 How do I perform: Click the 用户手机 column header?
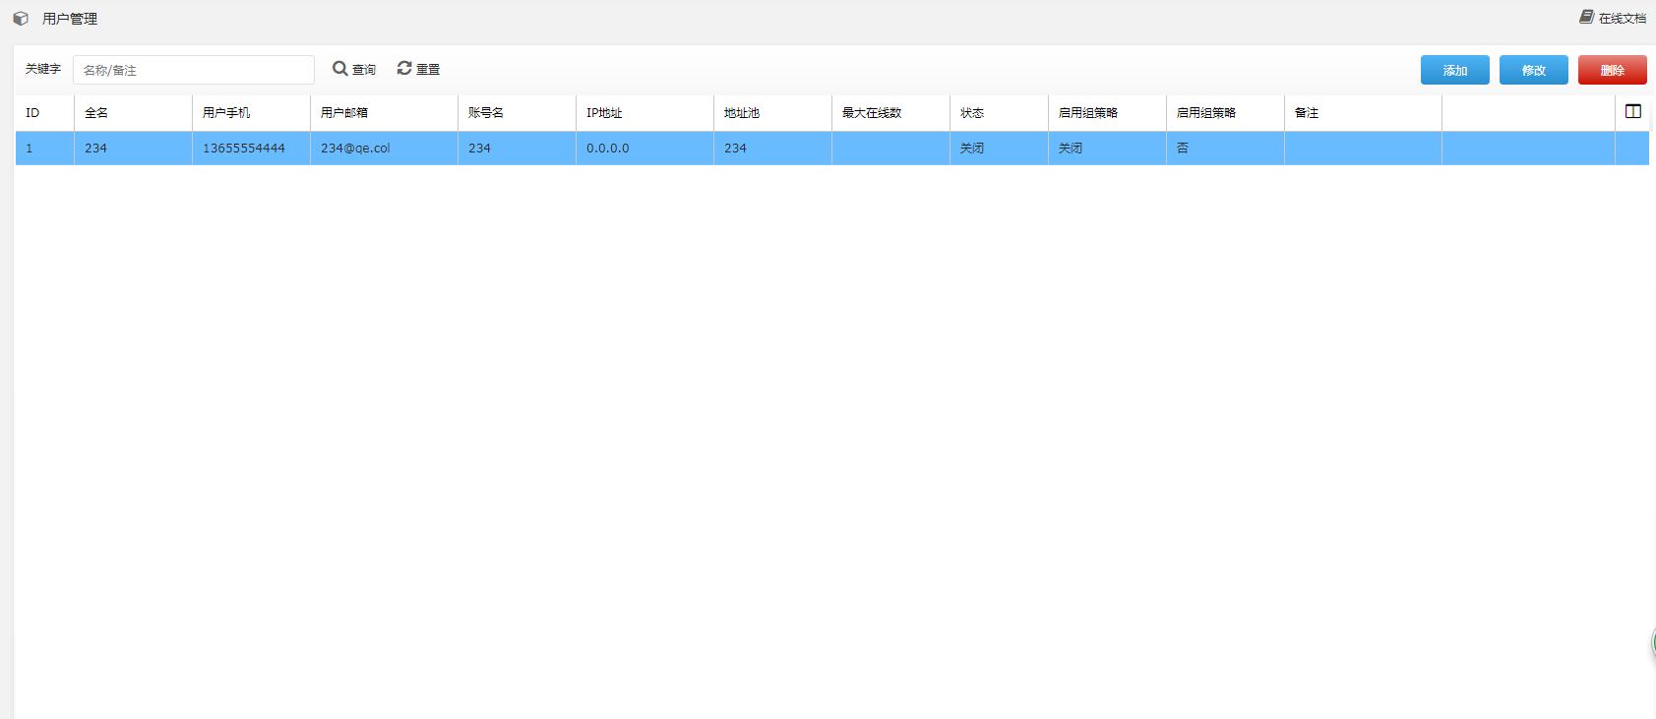click(251, 113)
